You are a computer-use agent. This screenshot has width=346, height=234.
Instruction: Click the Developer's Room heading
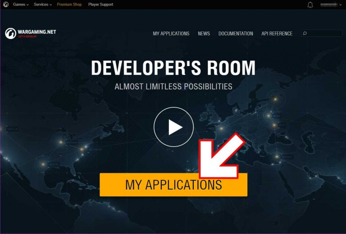[173, 68]
